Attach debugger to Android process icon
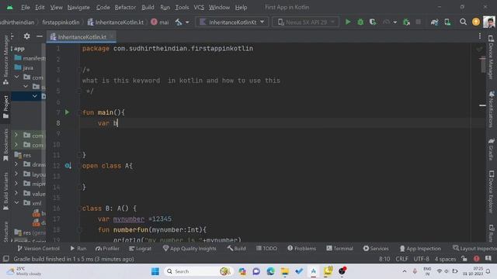The width and height of the screenshot is (497, 279). click(x=406, y=22)
